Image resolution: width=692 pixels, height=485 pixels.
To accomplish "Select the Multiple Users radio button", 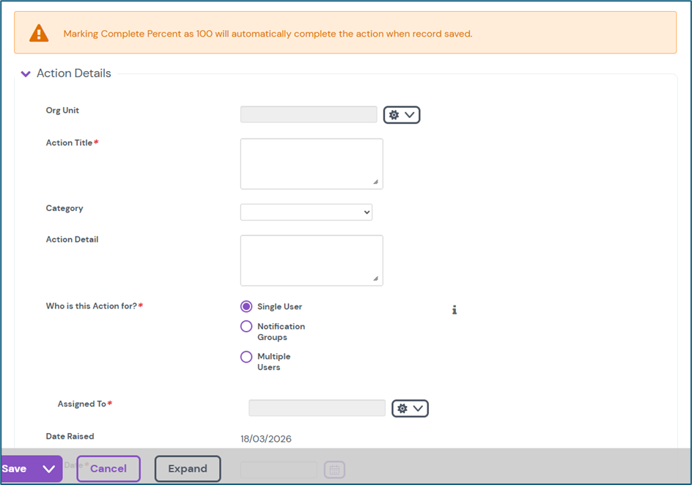I will [x=246, y=357].
